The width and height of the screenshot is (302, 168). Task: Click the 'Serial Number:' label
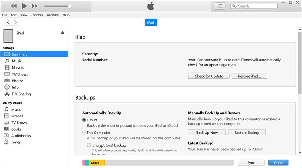click(x=95, y=60)
